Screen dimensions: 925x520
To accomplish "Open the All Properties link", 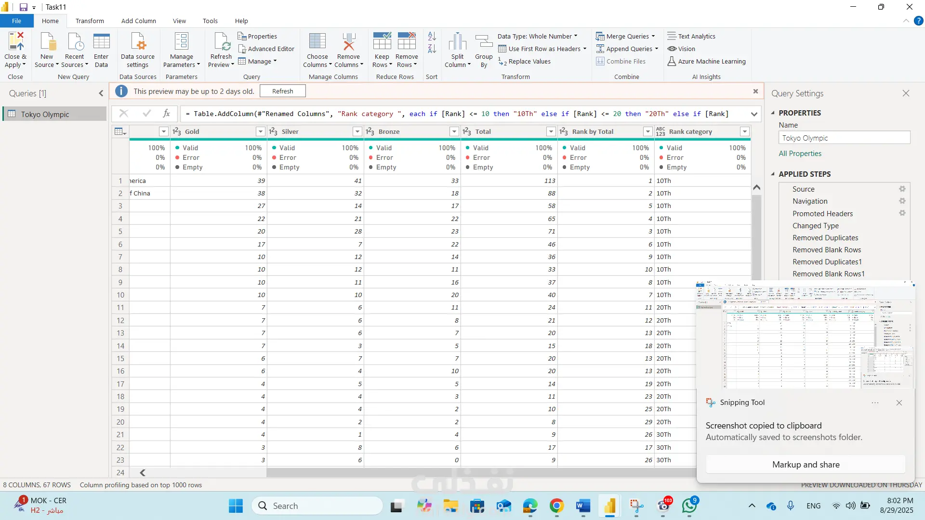I will point(800,154).
